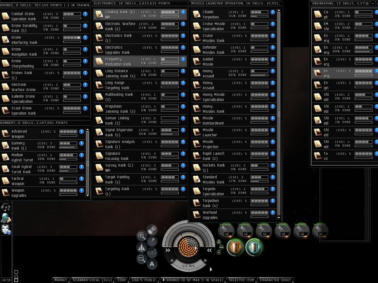
Task: Open the Scanner-Local tab
Action: 92,280
